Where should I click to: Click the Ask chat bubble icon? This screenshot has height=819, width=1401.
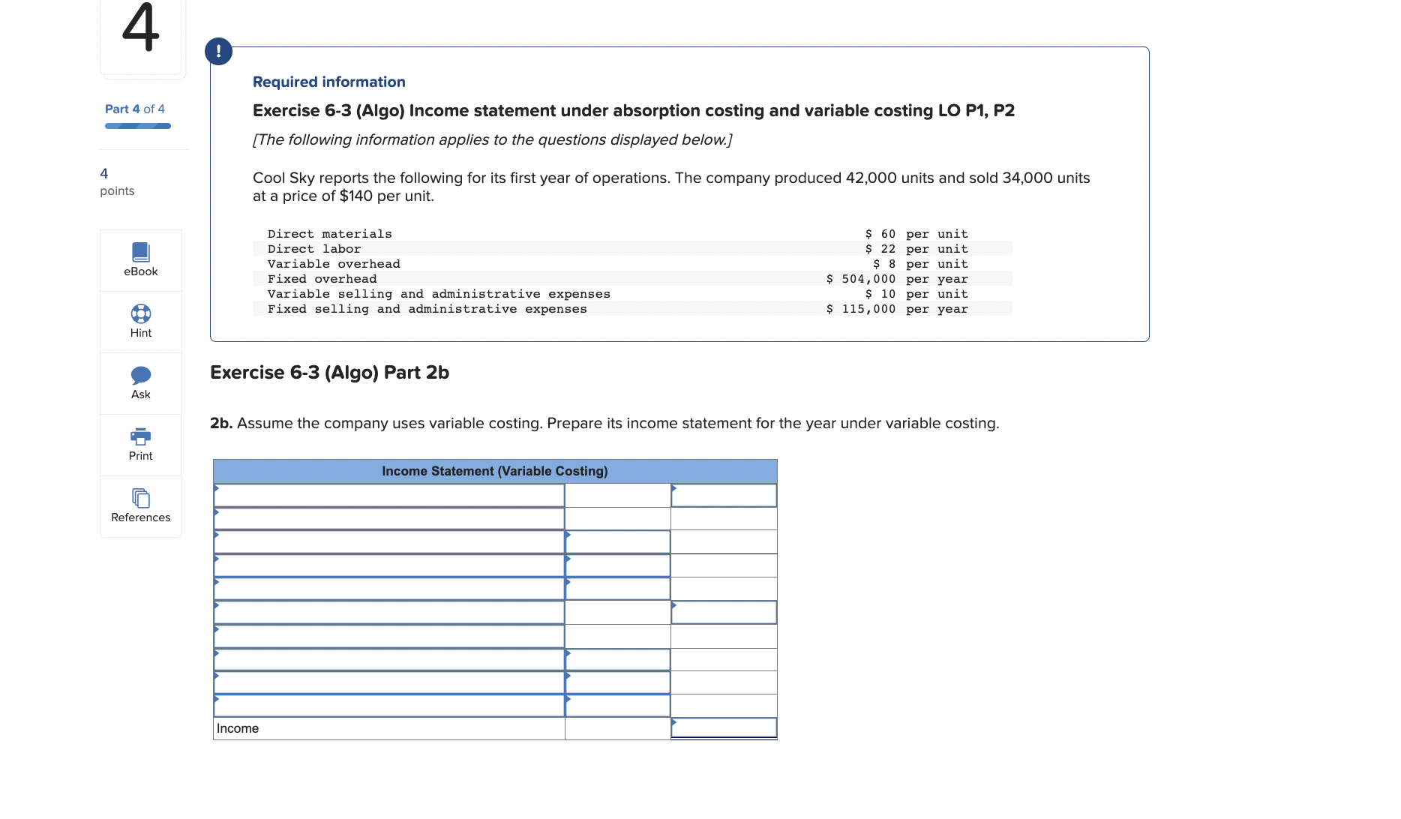[x=140, y=375]
